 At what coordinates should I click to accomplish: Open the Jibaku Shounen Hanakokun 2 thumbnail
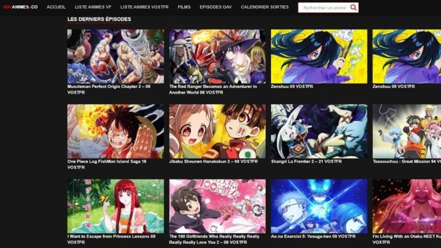click(x=217, y=131)
